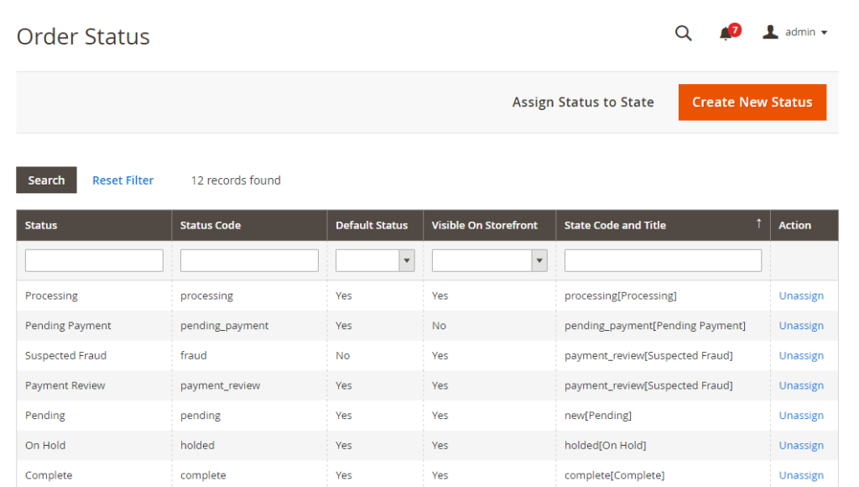Open Default Status filter dropdown

coord(375,260)
